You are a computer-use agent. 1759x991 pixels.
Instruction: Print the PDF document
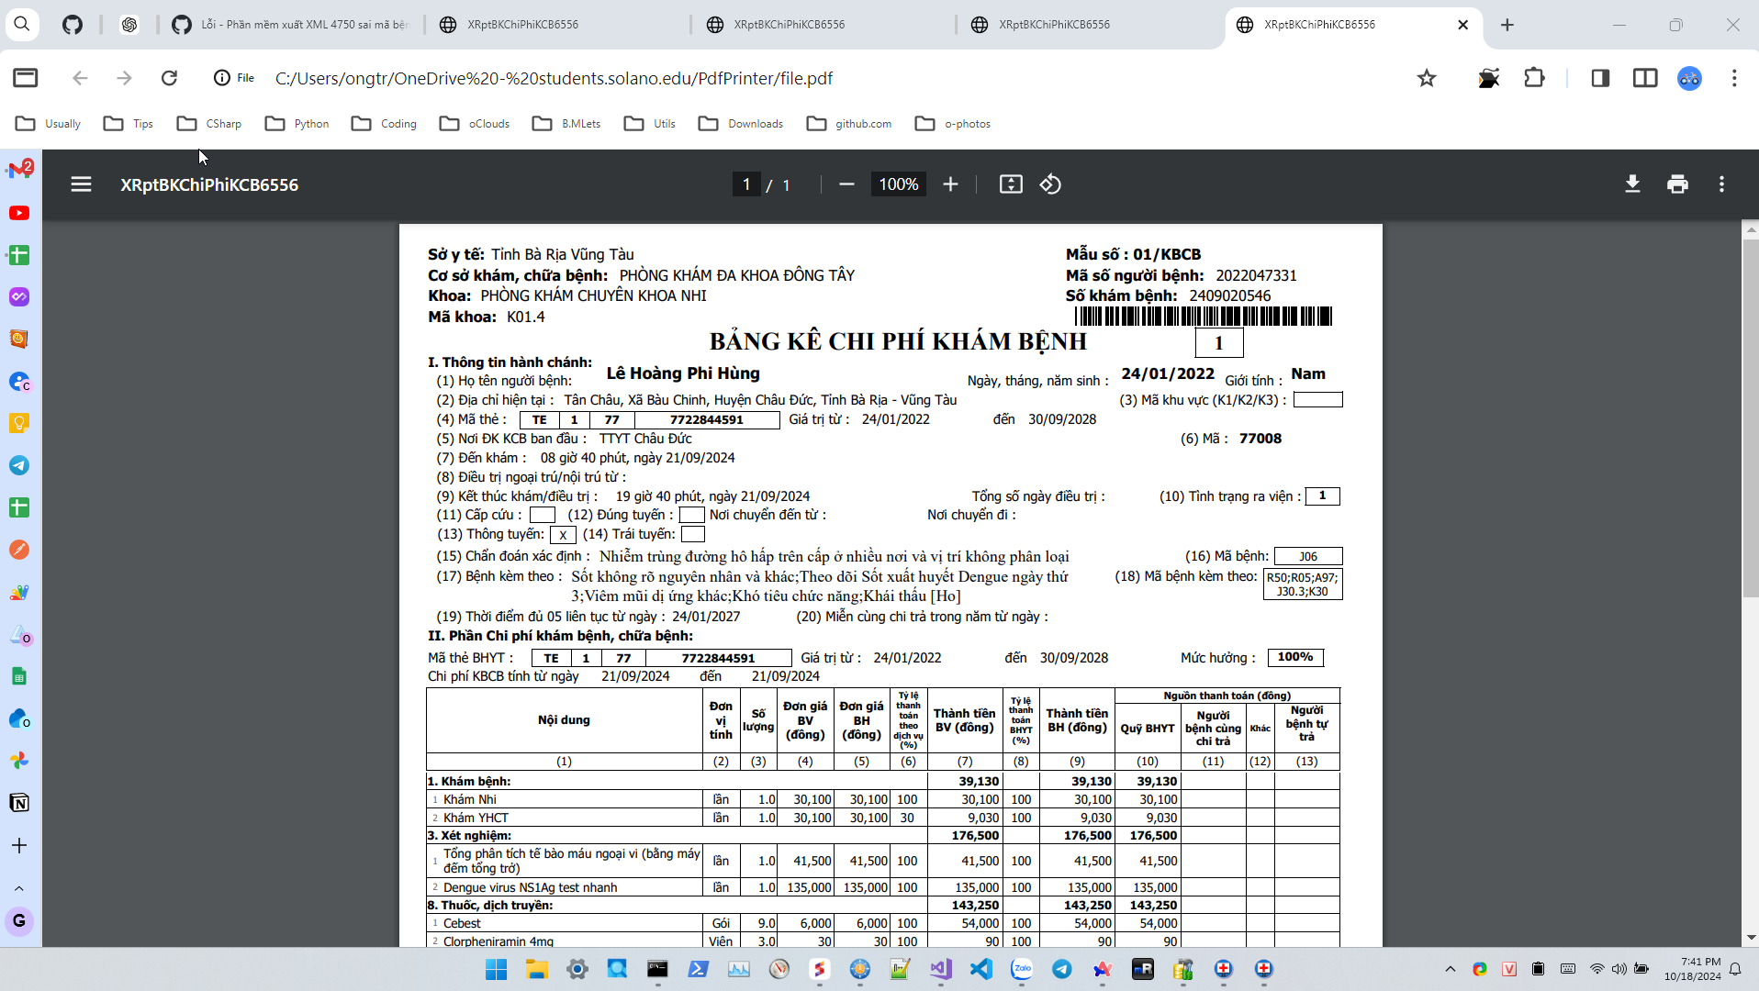point(1677,184)
